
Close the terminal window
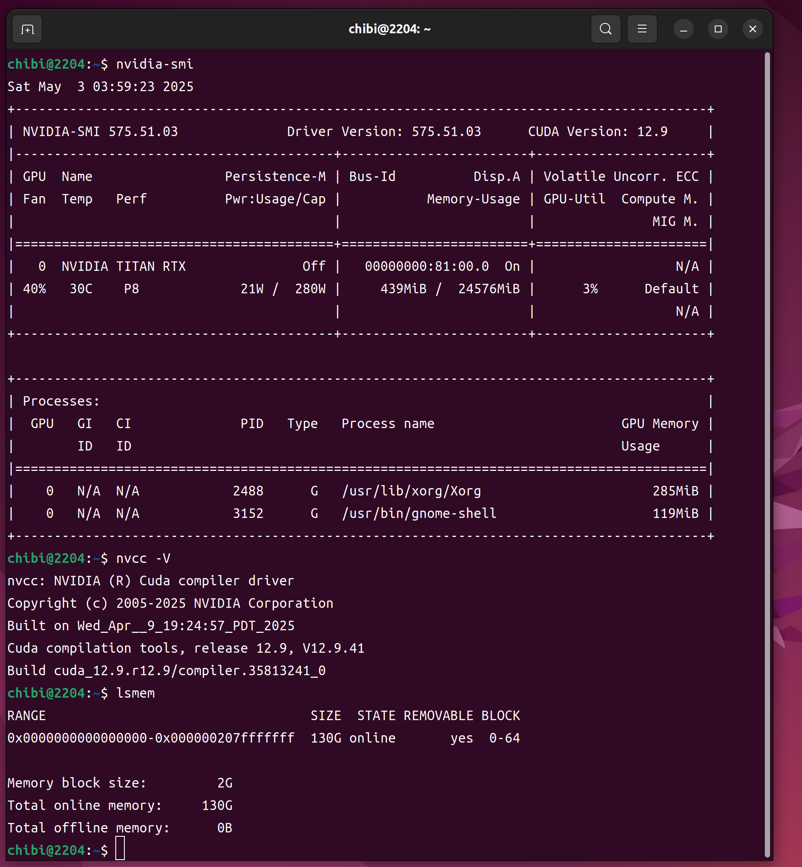coord(752,29)
